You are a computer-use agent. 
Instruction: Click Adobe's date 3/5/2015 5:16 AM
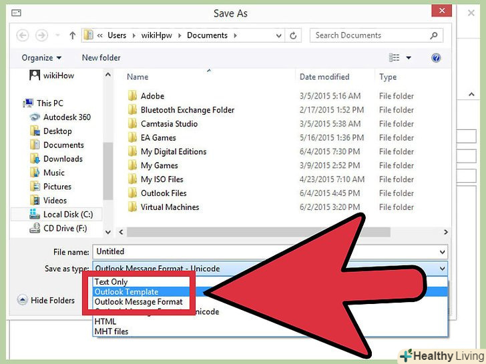tap(330, 96)
